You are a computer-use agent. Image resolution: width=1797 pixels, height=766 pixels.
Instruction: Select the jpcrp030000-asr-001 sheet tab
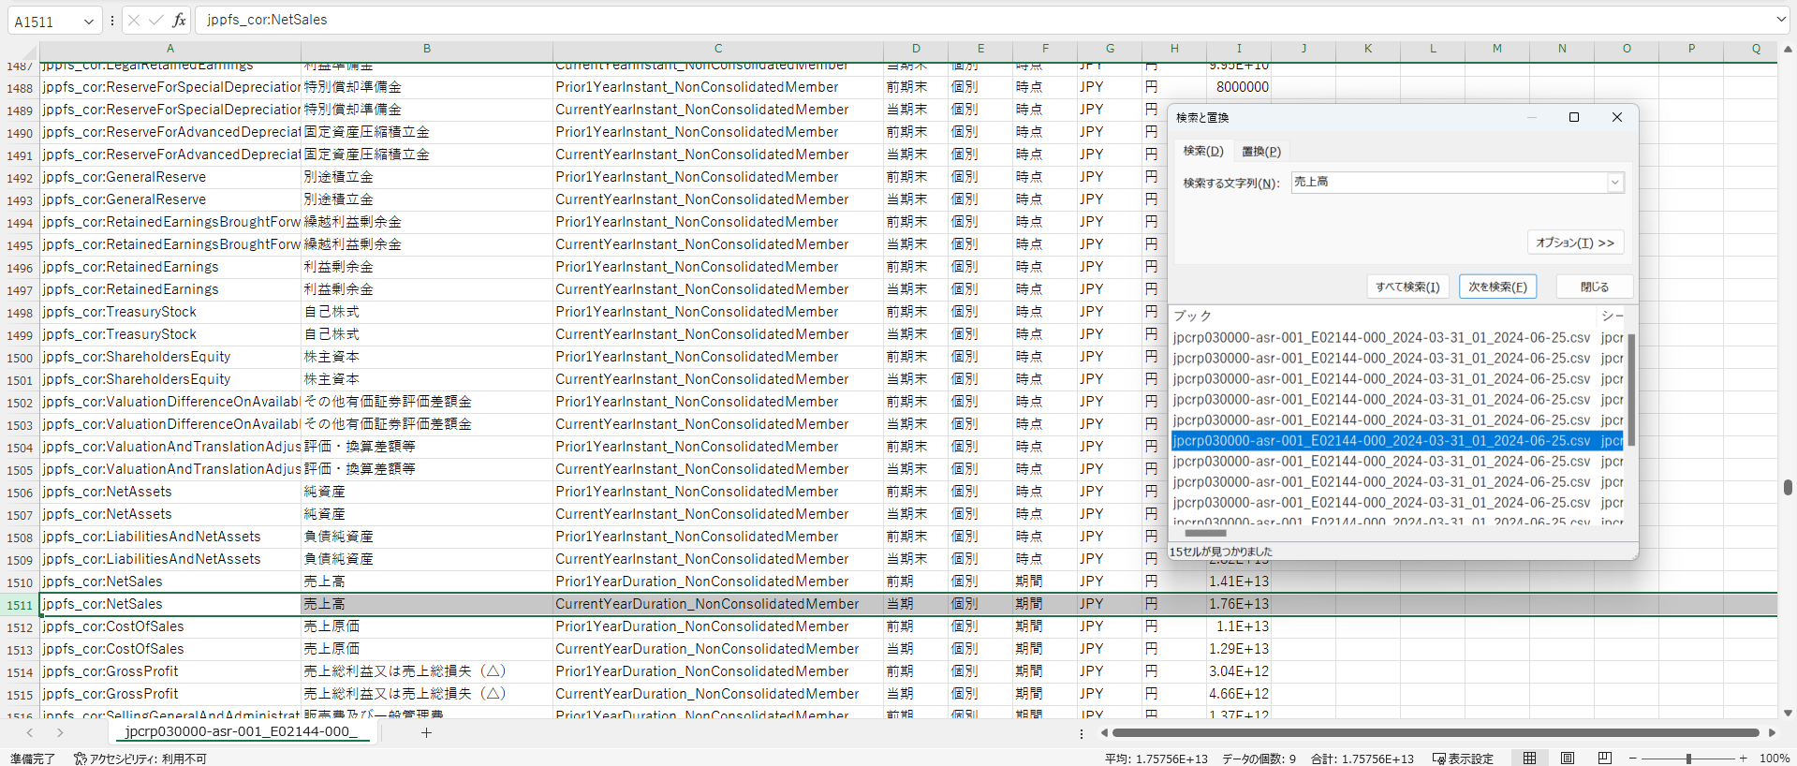pos(241,731)
